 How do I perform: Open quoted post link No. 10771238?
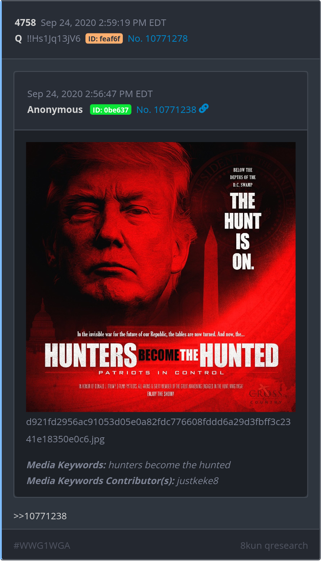[x=166, y=110]
